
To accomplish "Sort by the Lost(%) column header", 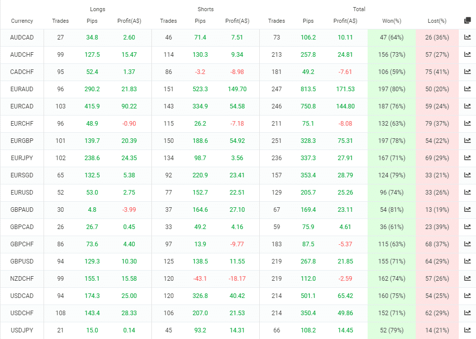I will pos(437,21).
